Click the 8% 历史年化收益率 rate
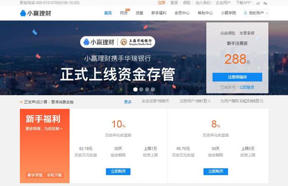 point(216,124)
